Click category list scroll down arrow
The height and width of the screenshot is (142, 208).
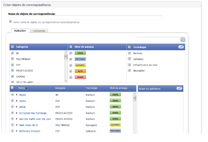[66, 81]
